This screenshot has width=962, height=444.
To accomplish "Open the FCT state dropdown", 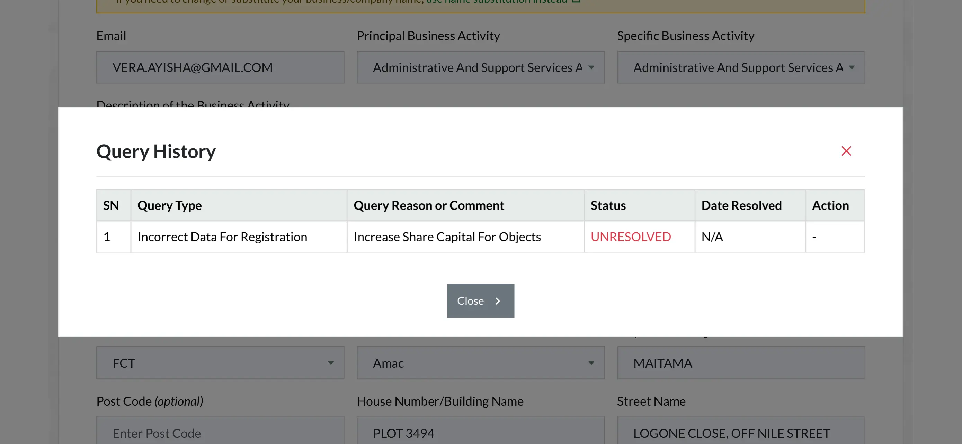I will click(x=220, y=363).
